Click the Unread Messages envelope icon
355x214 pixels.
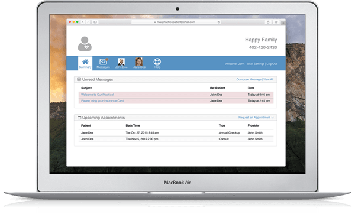pyautogui.click(x=79, y=79)
